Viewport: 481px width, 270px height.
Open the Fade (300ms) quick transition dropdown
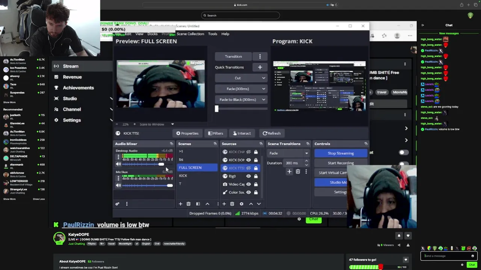point(241,89)
